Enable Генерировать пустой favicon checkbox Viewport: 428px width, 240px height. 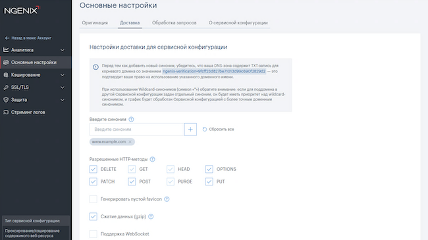click(93, 199)
